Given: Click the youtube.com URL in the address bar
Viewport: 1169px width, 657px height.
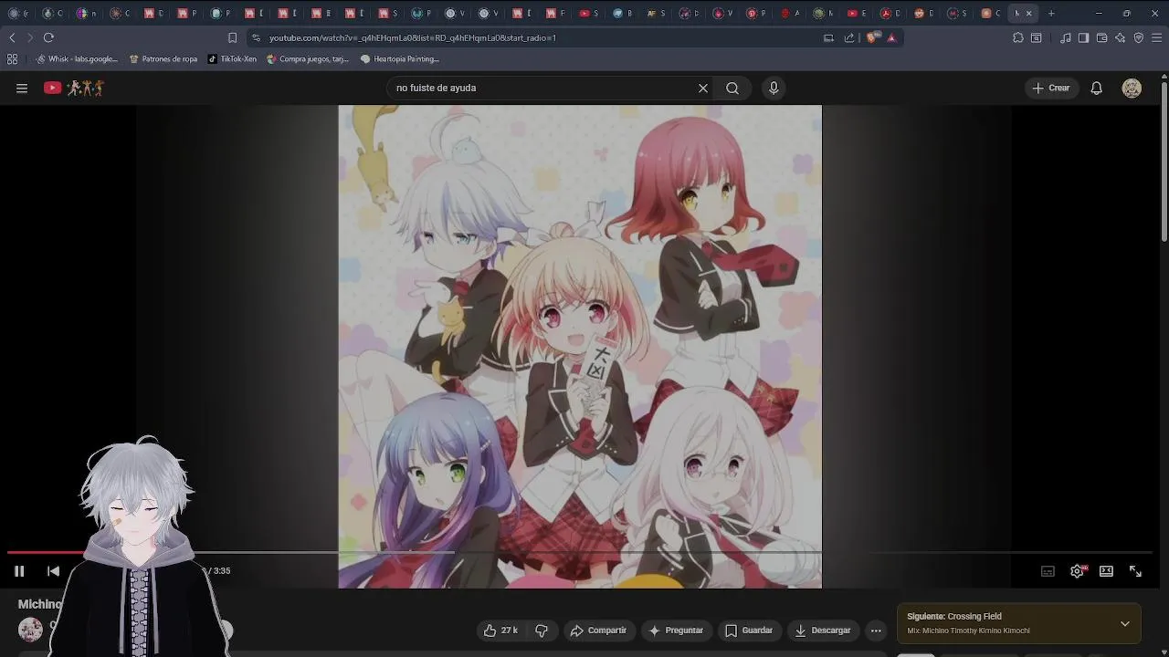Looking at the screenshot, I should click(x=413, y=37).
